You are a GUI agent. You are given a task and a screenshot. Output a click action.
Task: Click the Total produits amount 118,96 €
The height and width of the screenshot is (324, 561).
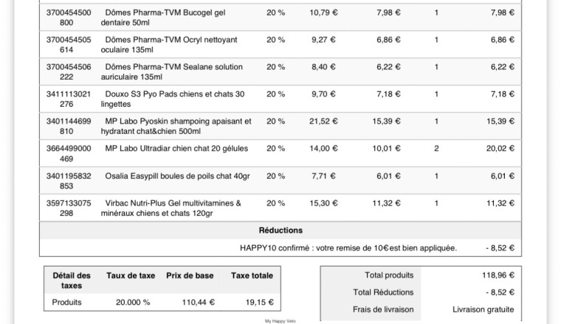(498, 275)
